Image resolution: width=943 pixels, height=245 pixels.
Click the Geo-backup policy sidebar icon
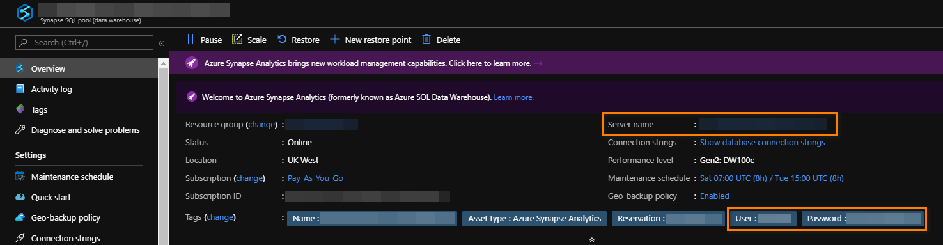pyautogui.click(x=20, y=217)
